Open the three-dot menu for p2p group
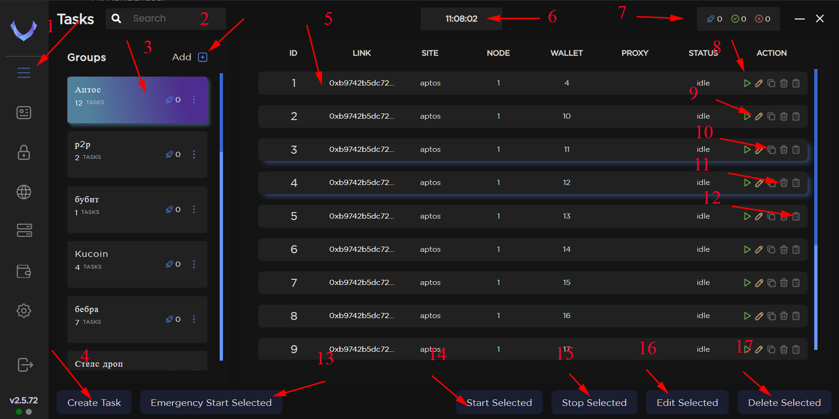Image resolution: width=839 pixels, height=419 pixels. coord(194,155)
